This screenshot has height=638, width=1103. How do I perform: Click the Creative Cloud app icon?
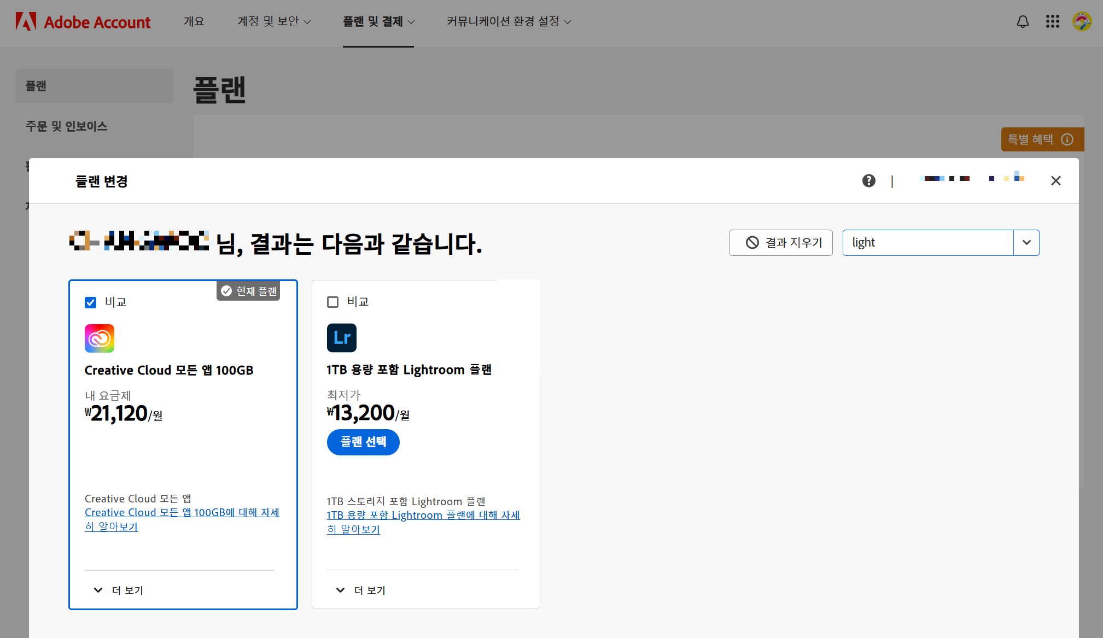click(100, 338)
